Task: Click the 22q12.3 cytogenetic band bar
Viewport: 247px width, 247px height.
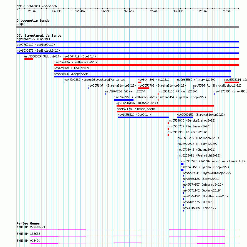Action: 128,27
